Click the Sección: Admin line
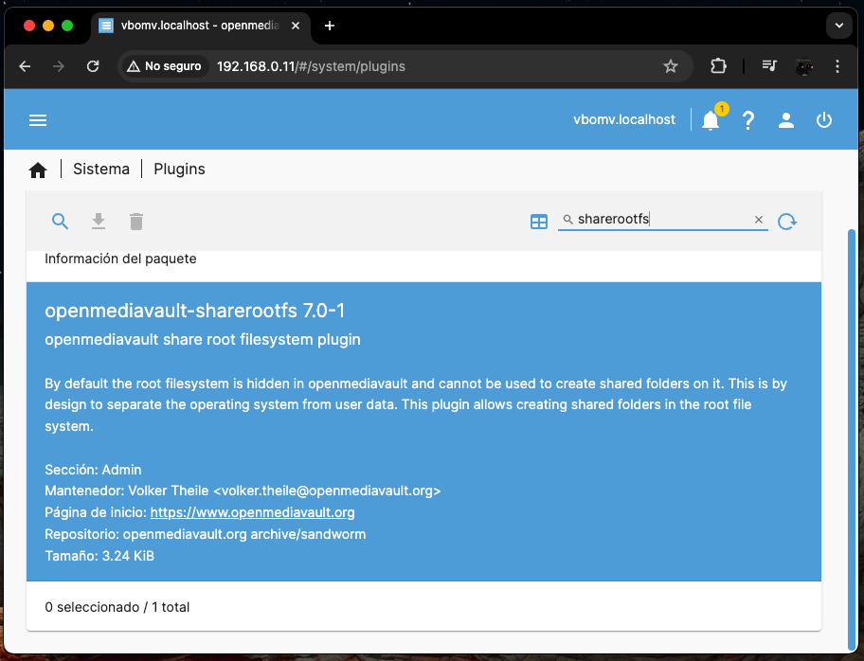This screenshot has width=864, height=661. 93,470
